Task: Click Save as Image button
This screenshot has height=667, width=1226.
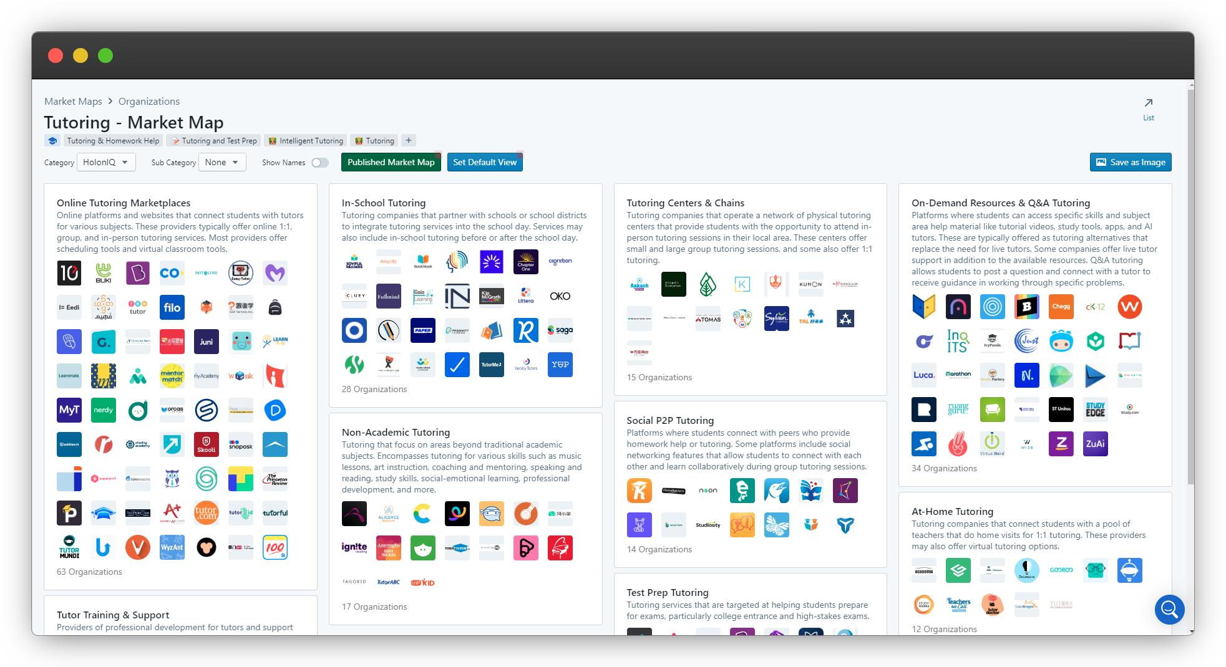Action: (x=1131, y=162)
